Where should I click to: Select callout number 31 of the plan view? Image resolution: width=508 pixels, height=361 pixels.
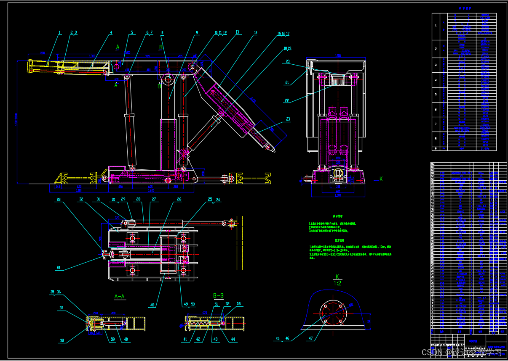pos(98,199)
